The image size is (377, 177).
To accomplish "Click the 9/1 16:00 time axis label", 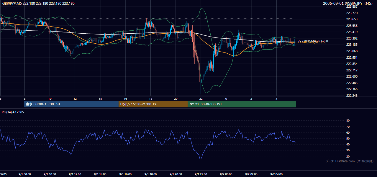I will (125, 174).
